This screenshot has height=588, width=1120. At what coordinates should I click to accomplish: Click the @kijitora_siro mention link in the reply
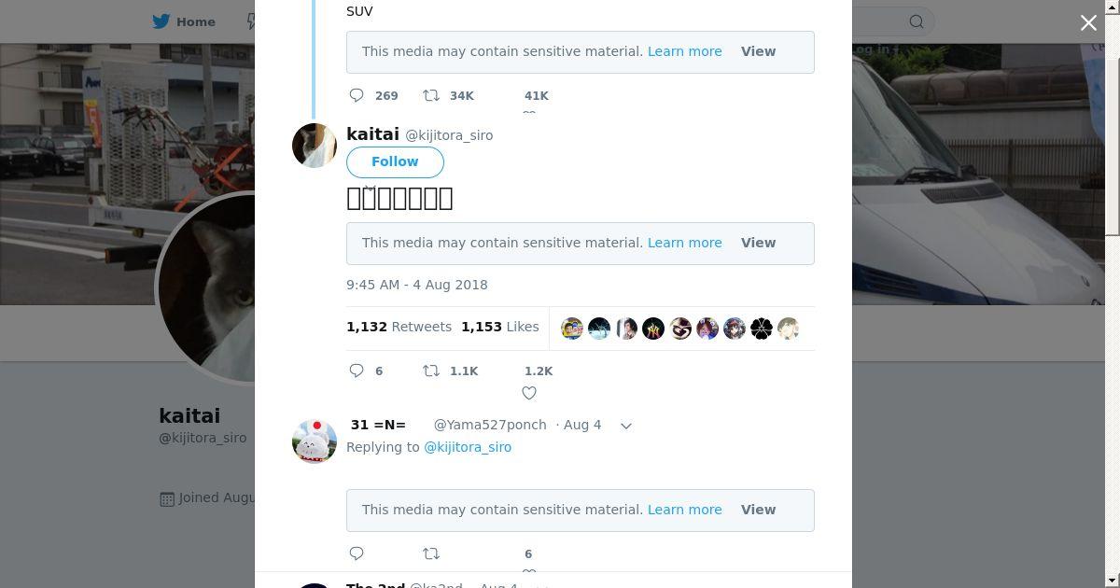click(x=468, y=447)
